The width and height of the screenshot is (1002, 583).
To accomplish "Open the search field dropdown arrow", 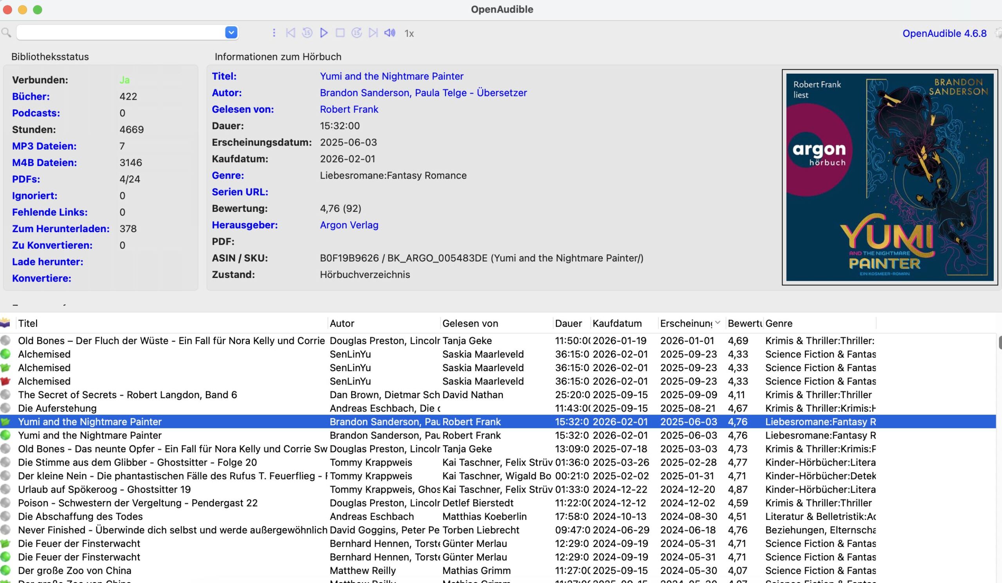I will [x=231, y=32].
